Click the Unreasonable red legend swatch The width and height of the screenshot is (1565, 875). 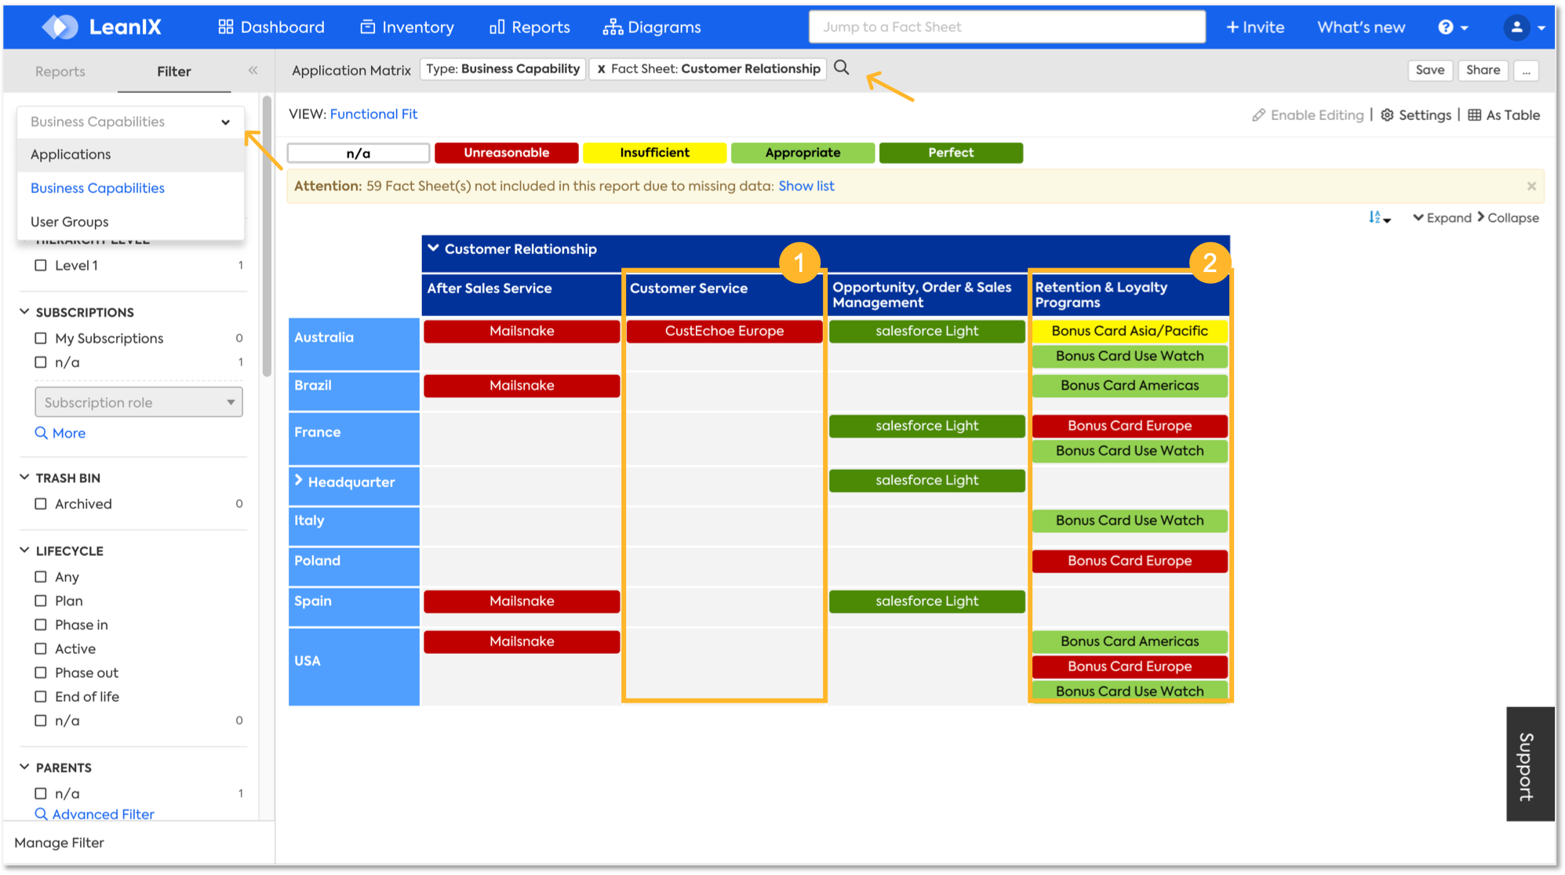[x=506, y=153]
